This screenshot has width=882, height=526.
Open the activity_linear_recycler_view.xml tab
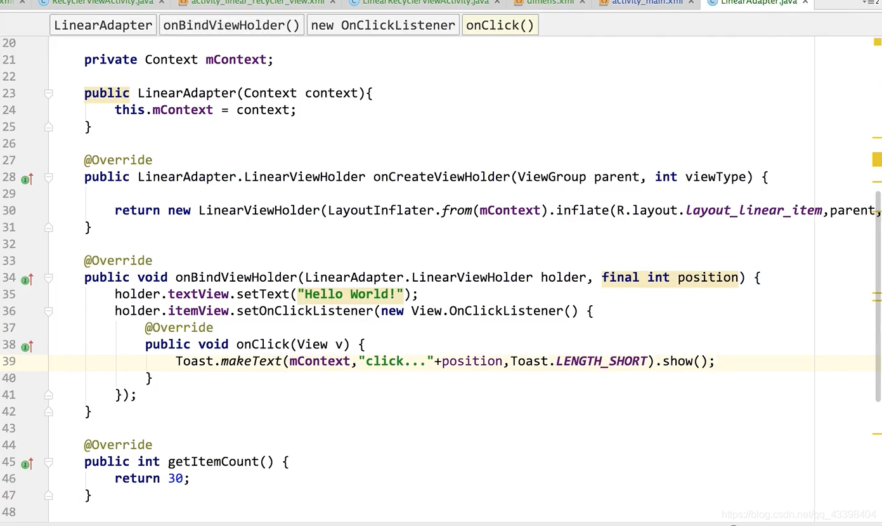pyautogui.click(x=258, y=3)
